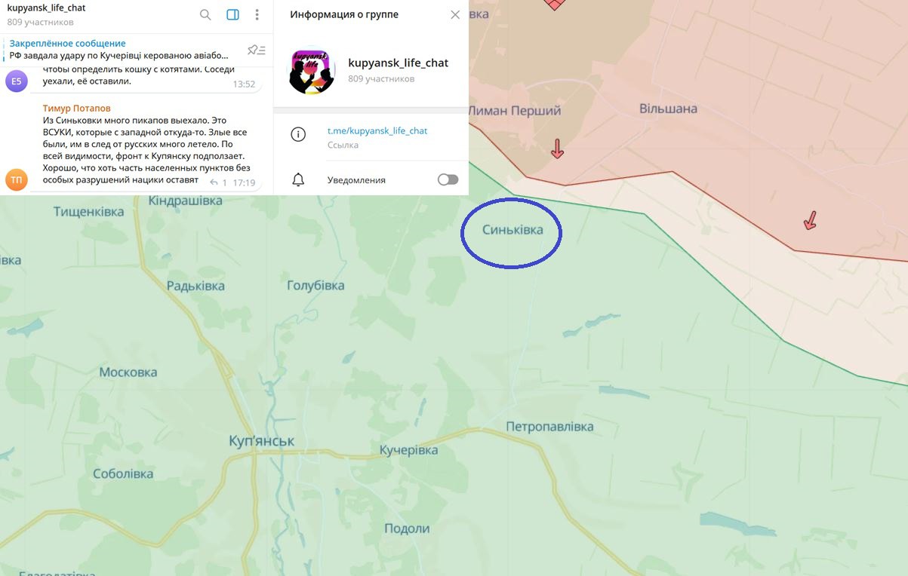Click the Куп'янськ city label on map
Image resolution: width=908 pixels, height=576 pixels.
click(x=262, y=440)
